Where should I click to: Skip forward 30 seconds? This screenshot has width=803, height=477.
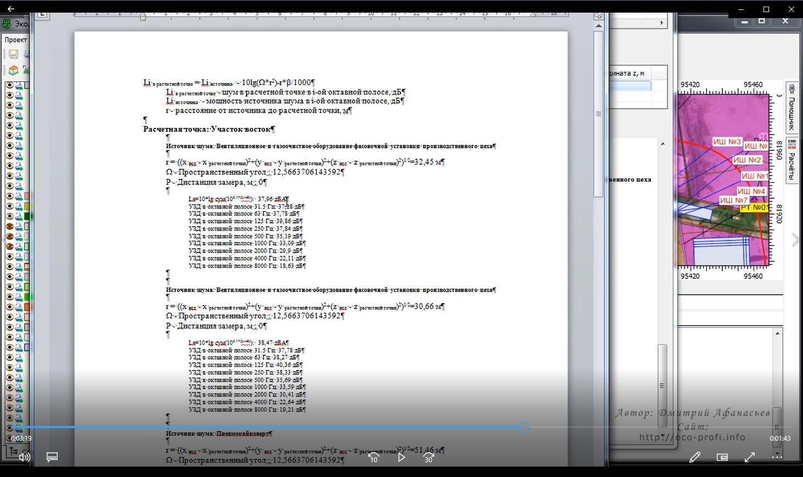coord(429,457)
